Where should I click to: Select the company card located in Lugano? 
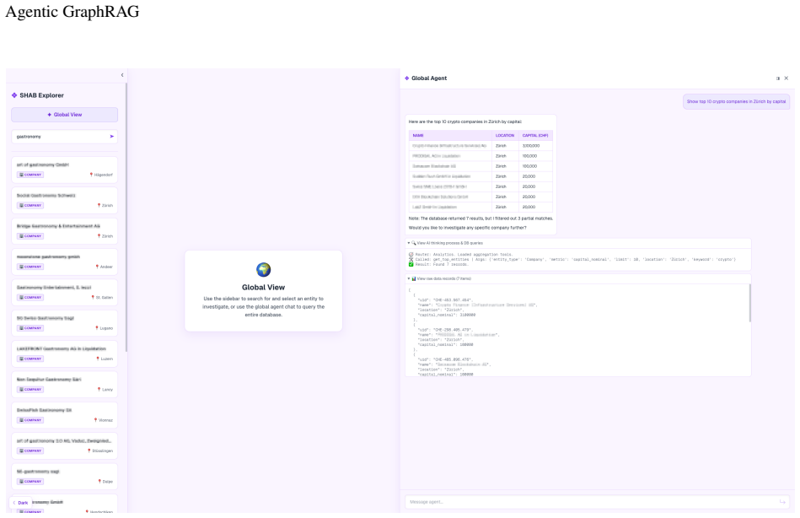(64, 323)
